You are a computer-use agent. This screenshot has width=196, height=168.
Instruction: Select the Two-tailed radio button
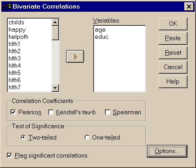[x=23, y=137]
